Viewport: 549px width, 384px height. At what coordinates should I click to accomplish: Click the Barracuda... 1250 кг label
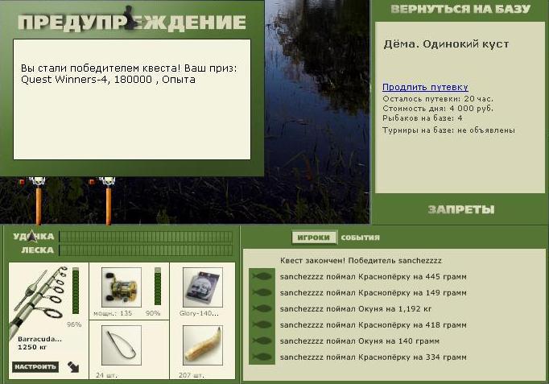(x=39, y=343)
